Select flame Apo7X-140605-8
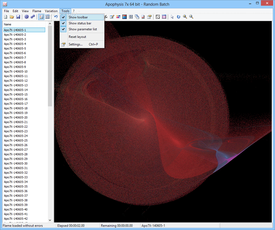 tap(15, 62)
